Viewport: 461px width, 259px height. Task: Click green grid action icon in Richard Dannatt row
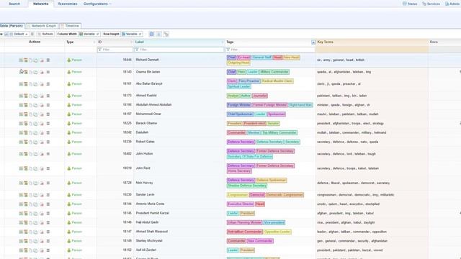click(x=21, y=60)
